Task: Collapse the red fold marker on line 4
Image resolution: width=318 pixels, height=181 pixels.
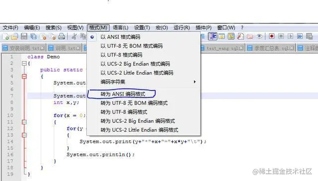Action: [x=24, y=77]
